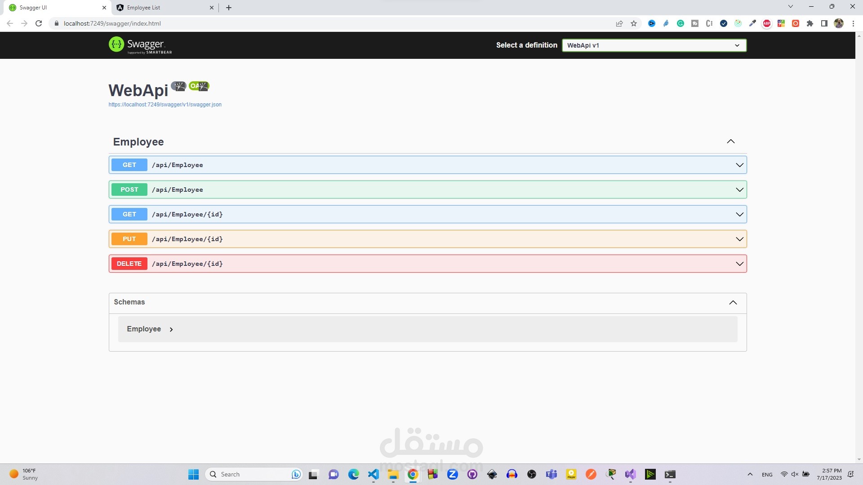Open the swagger.json link
863x485 pixels.
point(165,105)
